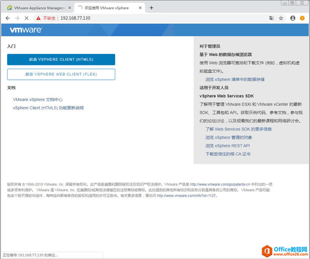
Task: Click the 不安全 security label
Action: point(49,18)
